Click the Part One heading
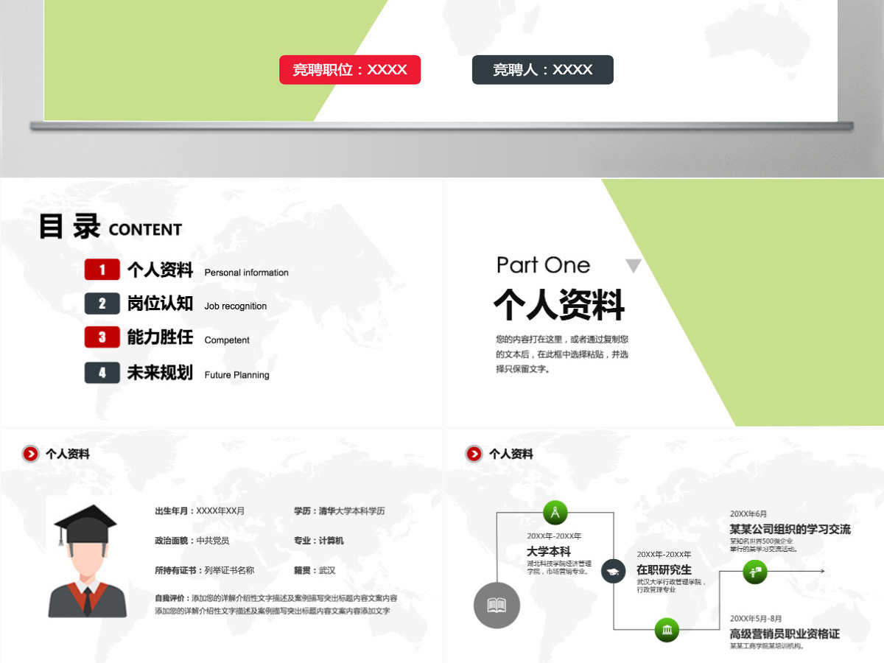 click(544, 265)
